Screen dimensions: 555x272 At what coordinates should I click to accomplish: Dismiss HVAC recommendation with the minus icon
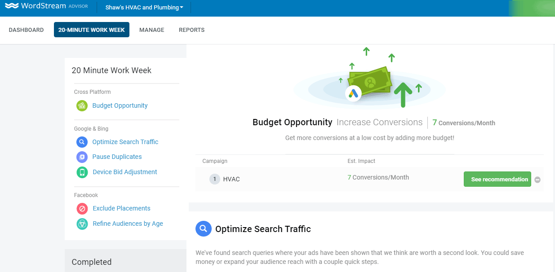click(x=537, y=180)
